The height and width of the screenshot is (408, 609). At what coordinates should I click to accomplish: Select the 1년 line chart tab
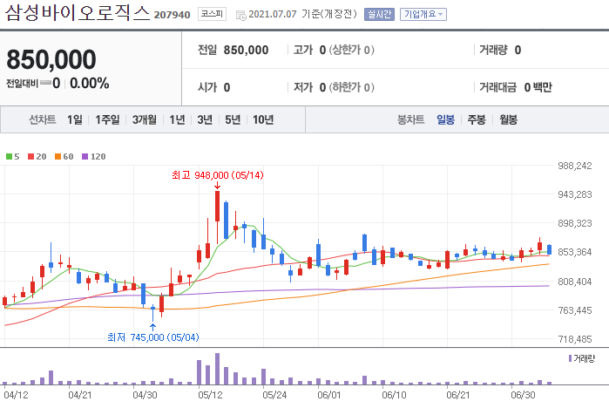tap(177, 119)
